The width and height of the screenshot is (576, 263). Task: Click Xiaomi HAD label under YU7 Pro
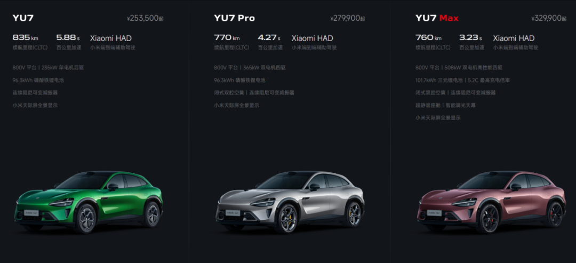[312, 38]
